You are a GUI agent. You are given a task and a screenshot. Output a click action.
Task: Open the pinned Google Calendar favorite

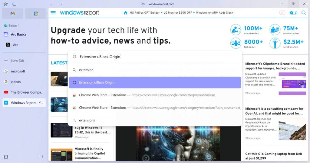36,13
